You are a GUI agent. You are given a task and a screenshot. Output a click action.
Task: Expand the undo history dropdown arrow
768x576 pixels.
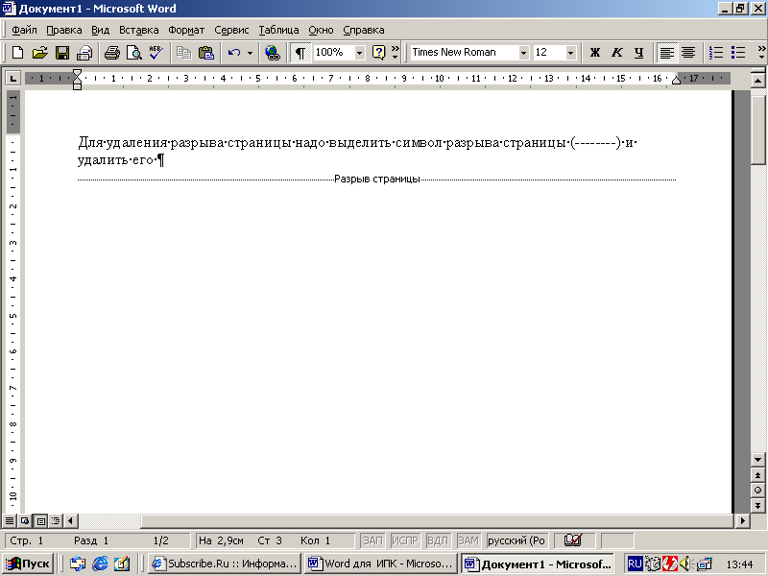[250, 53]
